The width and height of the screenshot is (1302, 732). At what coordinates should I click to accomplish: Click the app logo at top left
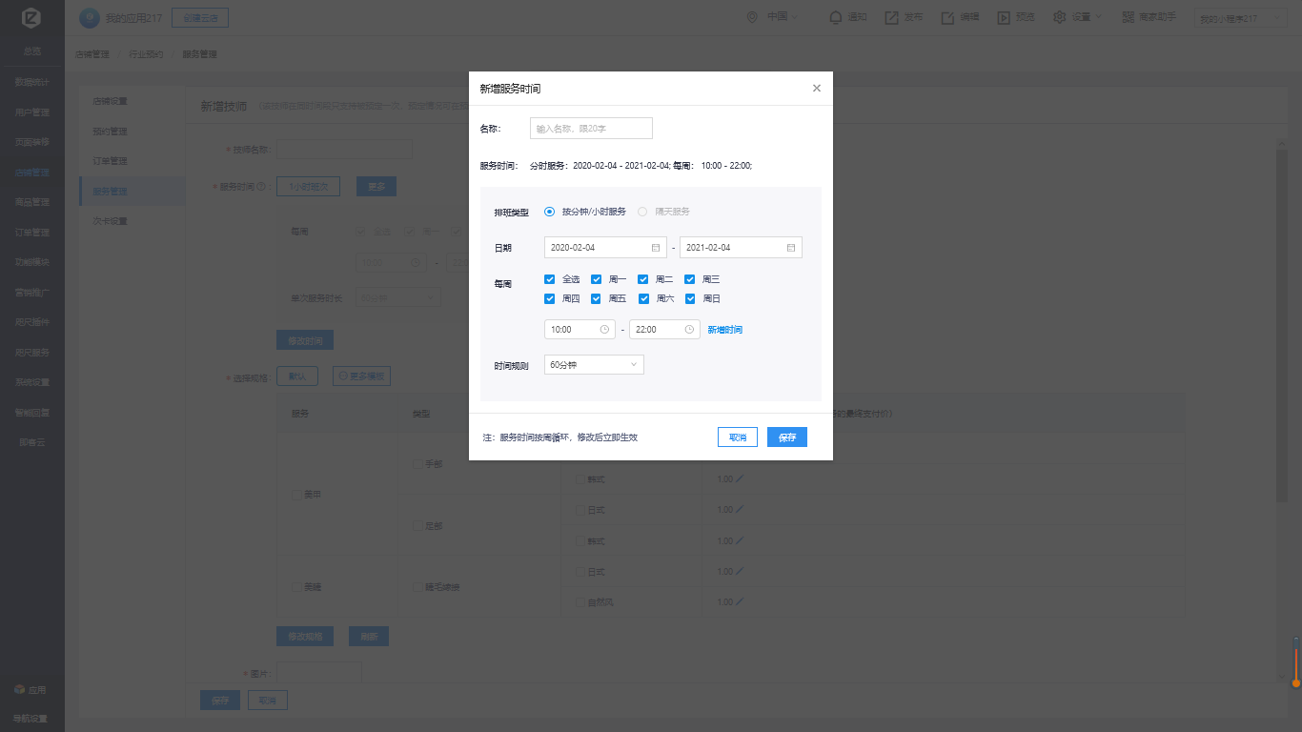click(31, 19)
